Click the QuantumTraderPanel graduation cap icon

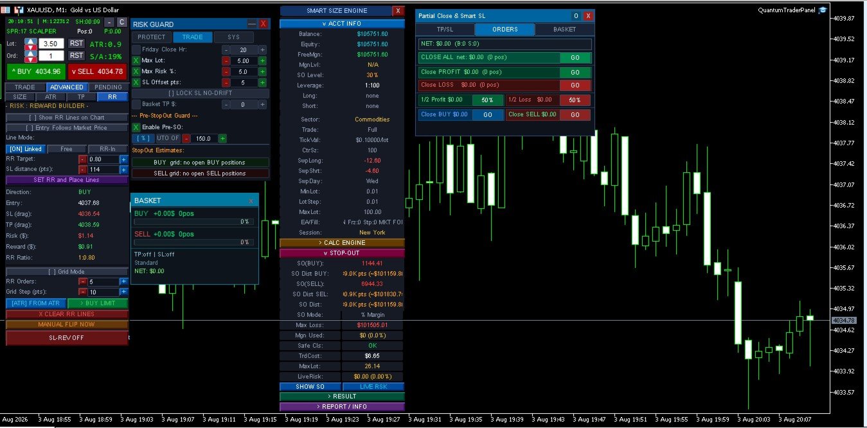coord(823,10)
